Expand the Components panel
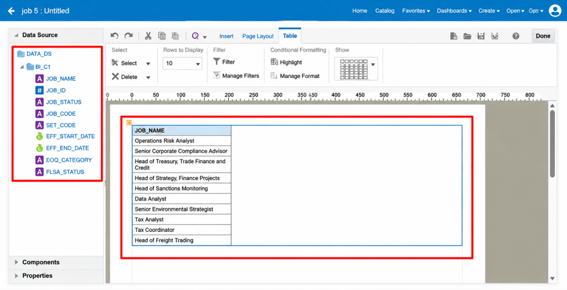Image resolution: width=567 pixels, height=290 pixels. coord(16,262)
